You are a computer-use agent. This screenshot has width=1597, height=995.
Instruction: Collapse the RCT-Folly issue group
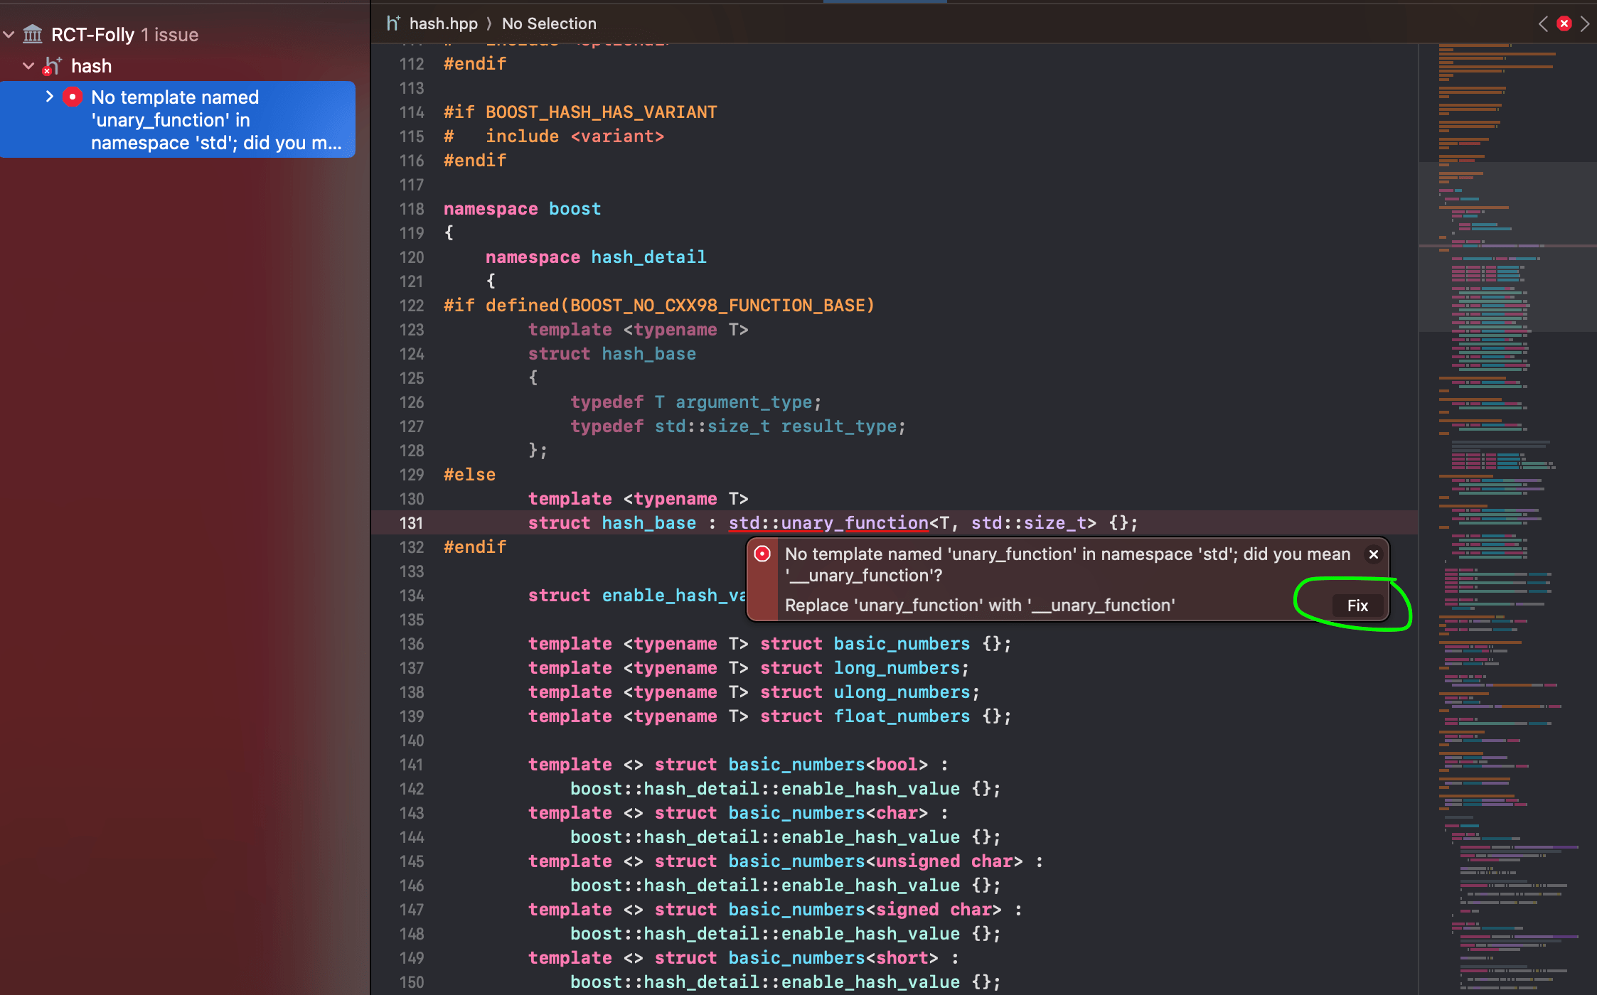pyautogui.click(x=9, y=34)
